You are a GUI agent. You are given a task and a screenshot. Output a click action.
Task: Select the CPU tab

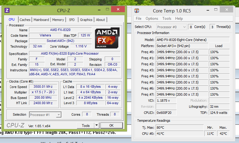pos(12,19)
